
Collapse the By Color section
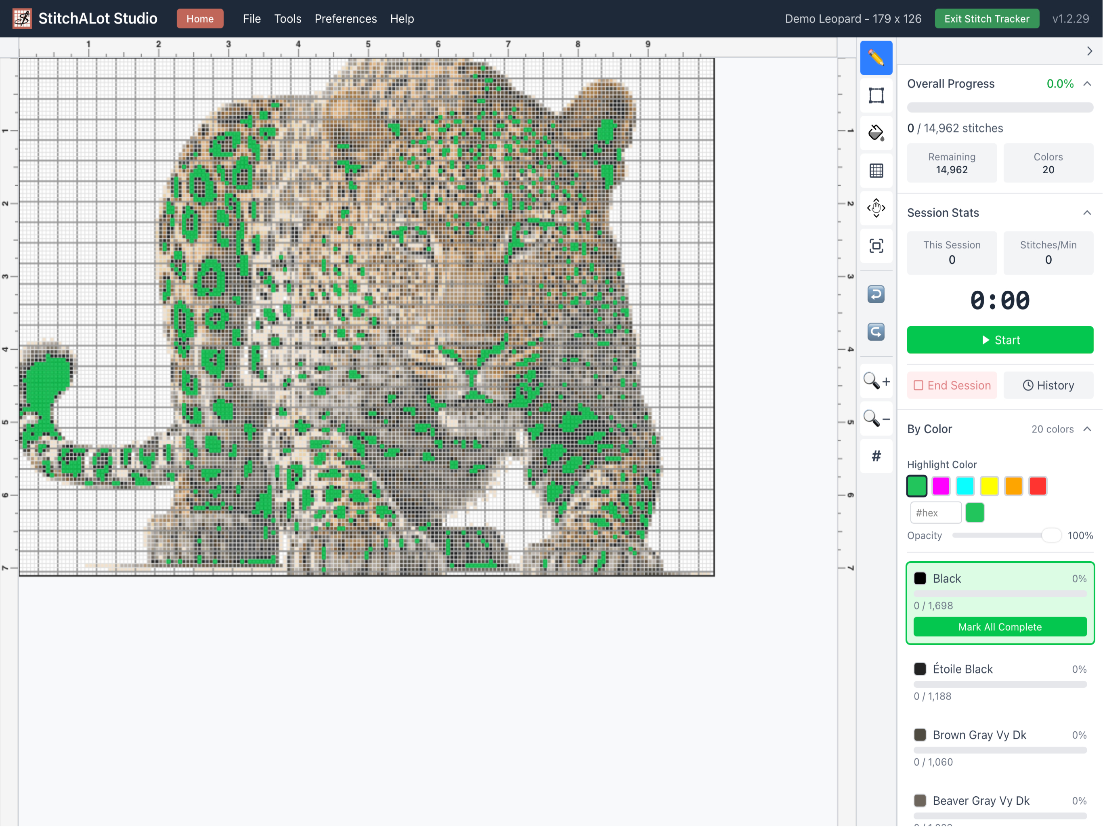1087,429
